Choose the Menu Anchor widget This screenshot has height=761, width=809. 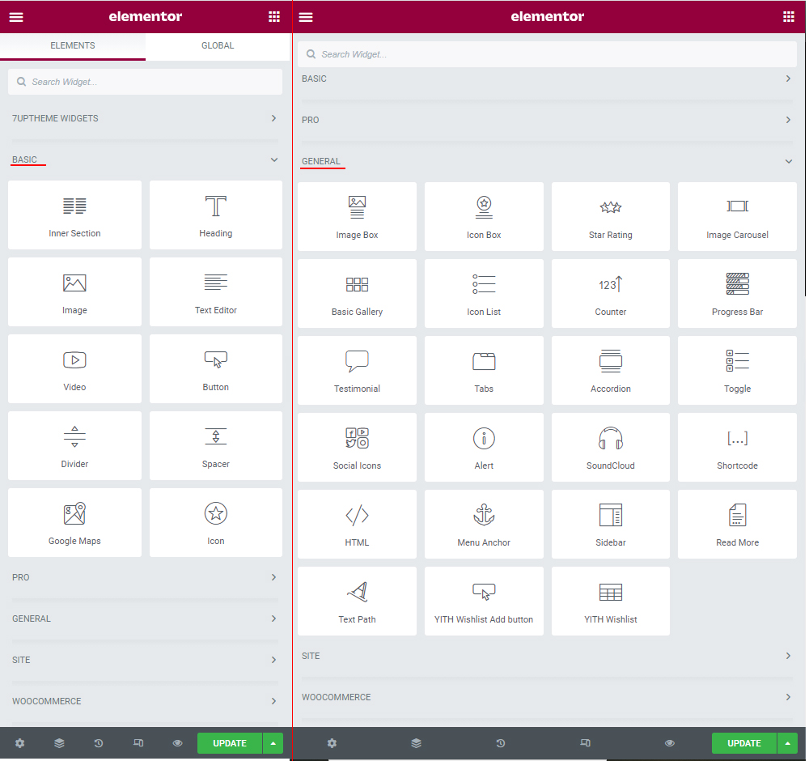(x=484, y=524)
